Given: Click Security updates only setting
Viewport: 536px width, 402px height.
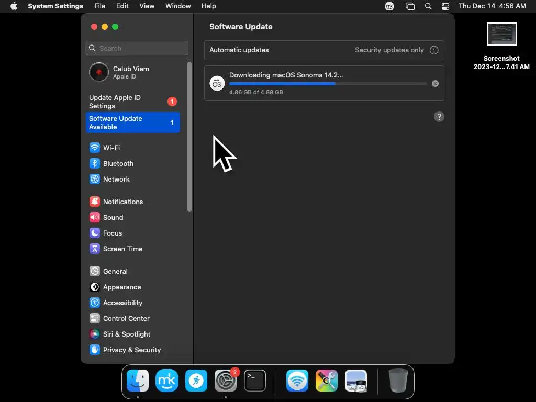Looking at the screenshot, I should tap(389, 50).
